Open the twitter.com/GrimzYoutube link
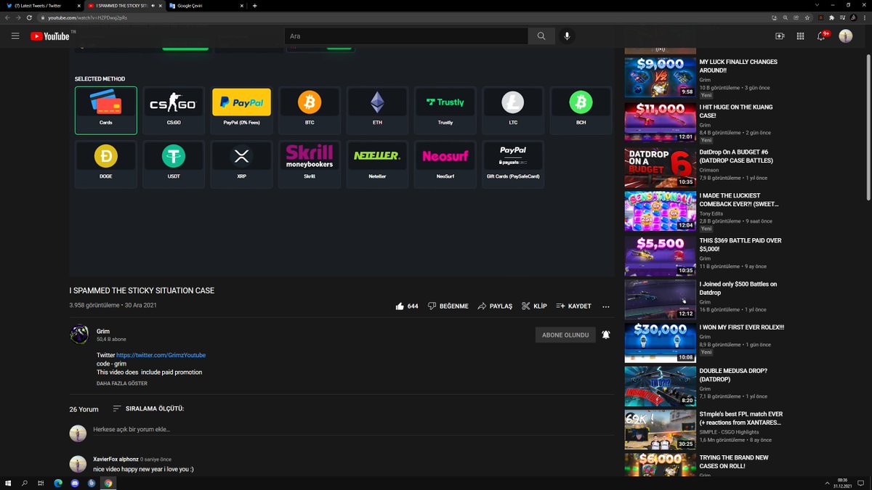The height and width of the screenshot is (490, 872). pos(161,355)
